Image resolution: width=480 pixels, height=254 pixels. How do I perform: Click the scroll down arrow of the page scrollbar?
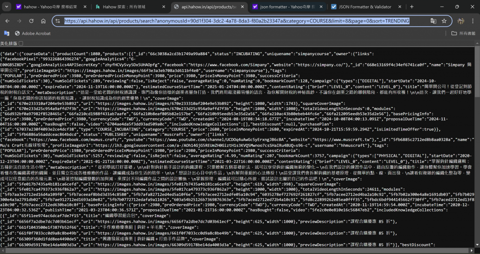pos(477,245)
